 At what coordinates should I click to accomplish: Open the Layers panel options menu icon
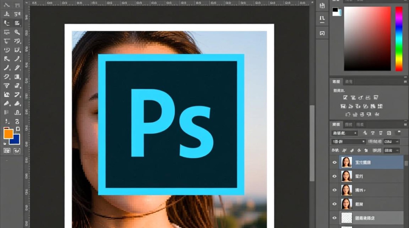pyautogui.click(x=405, y=124)
